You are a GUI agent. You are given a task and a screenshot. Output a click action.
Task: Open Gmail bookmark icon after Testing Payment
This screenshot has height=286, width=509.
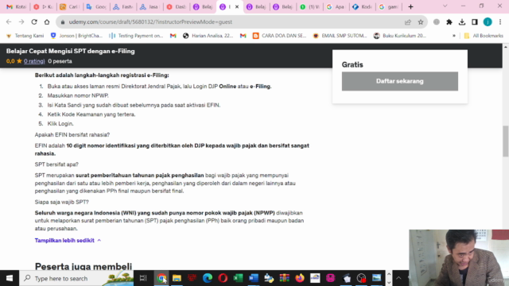click(x=173, y=36)
